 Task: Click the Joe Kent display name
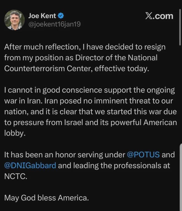point(42,16)
